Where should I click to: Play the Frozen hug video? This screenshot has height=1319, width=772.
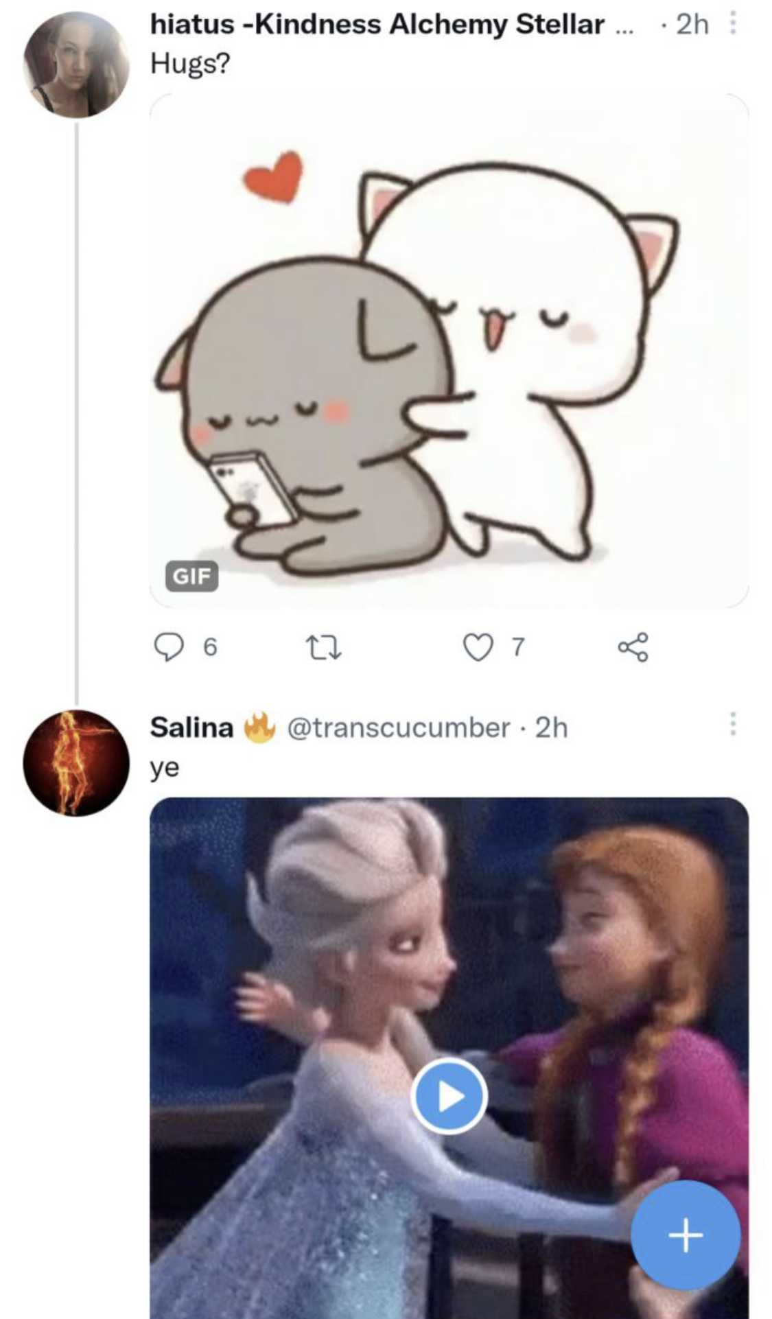[449, 1095]
